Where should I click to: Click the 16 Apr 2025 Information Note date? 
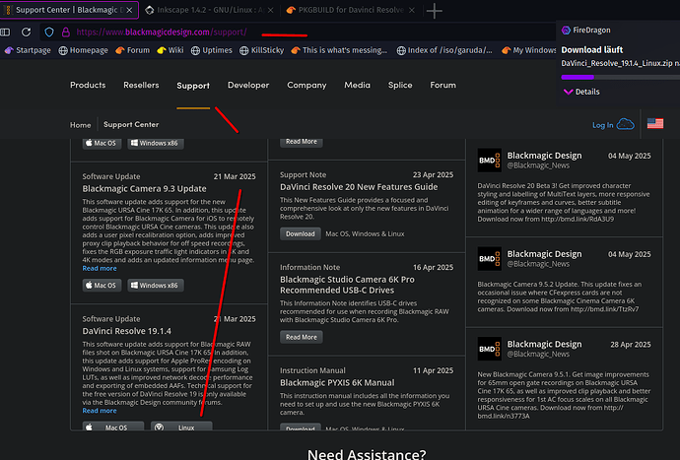point(433,268)
